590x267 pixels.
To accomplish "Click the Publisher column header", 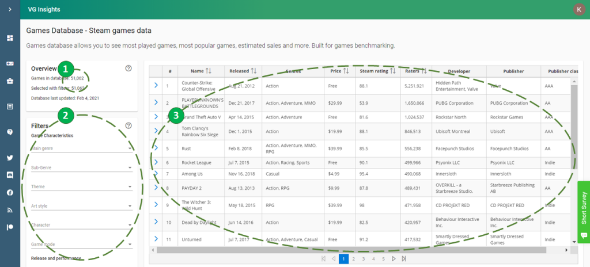I will [x=513, y=71].
